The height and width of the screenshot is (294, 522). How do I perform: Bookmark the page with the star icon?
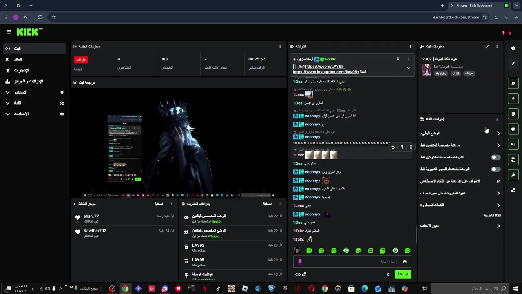53,17
